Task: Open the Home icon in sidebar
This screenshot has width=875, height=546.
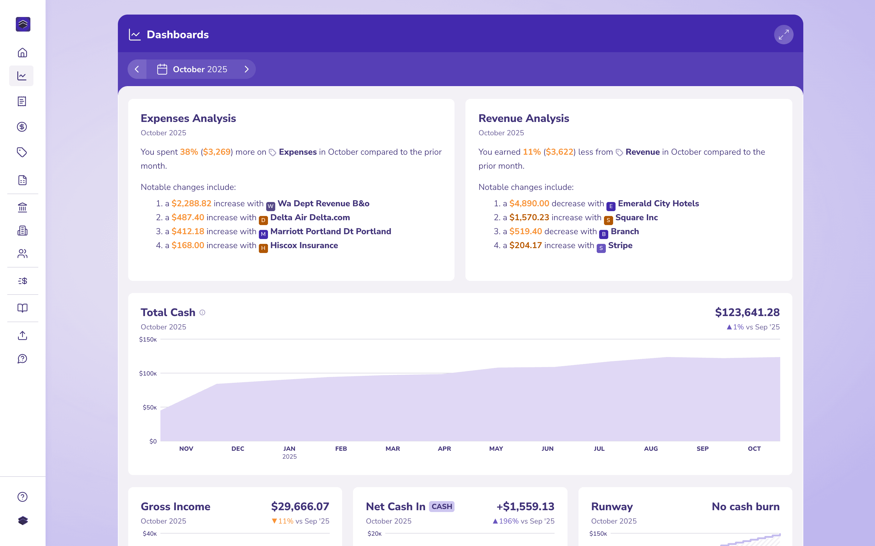Action: click(x=22, y=53)
